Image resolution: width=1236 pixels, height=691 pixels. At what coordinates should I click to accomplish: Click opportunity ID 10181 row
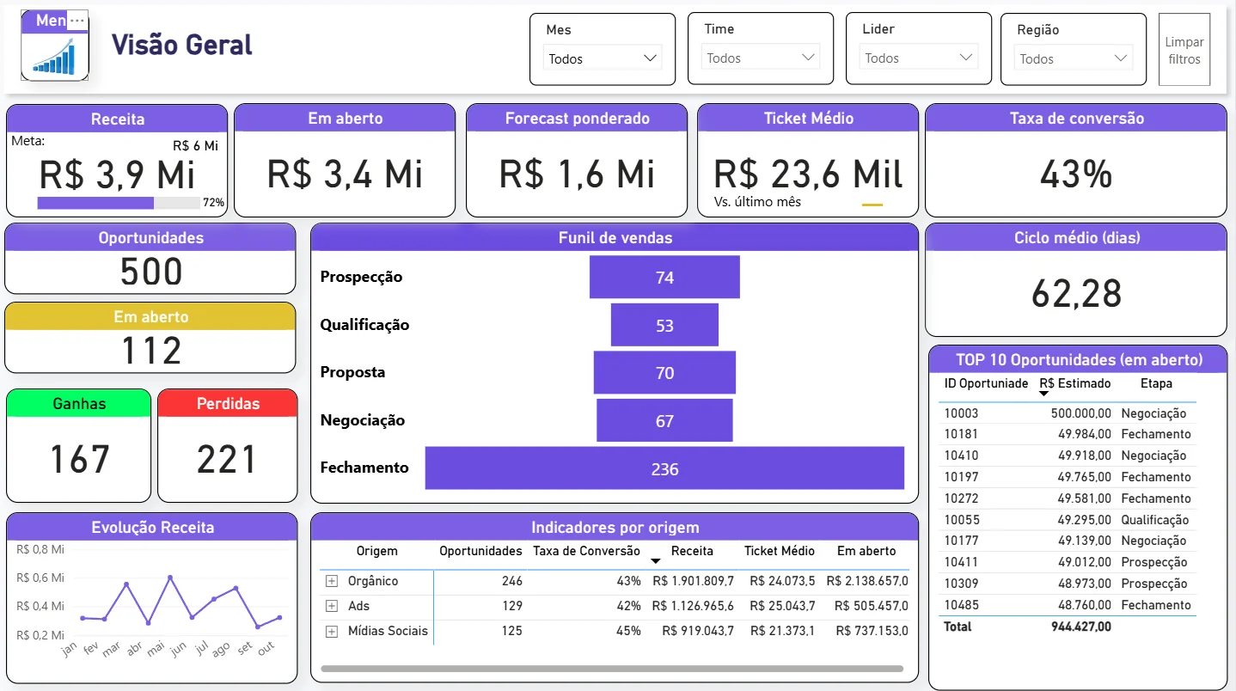1068,434
